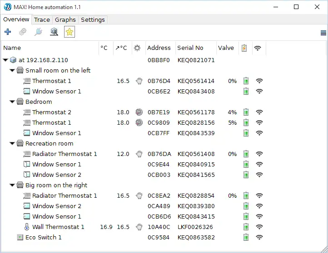Click the cube icon at 192.168.2.110

13,60
